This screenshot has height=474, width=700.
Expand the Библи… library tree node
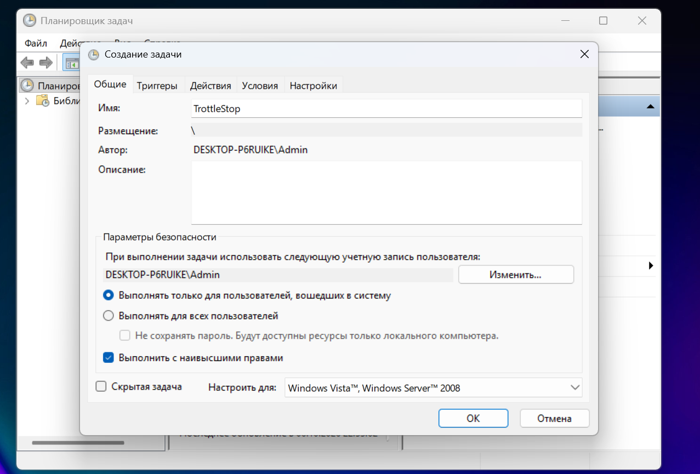[x=26, y=100]
